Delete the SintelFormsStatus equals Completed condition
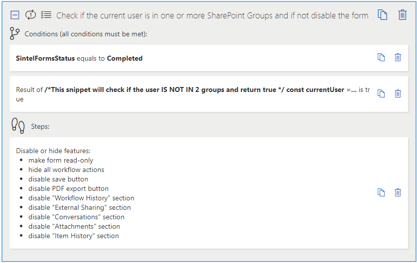Screen dimensions: 417x263 [398, 58]
